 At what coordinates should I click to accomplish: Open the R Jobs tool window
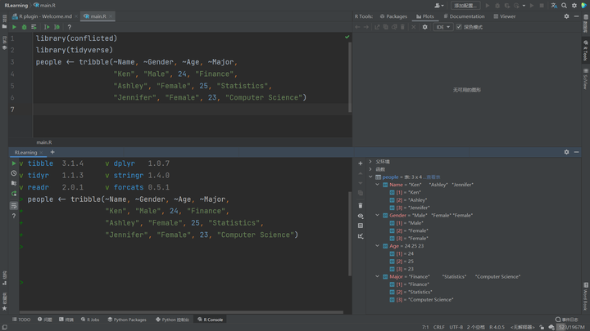pyautogui.click(x=90, y=320)
